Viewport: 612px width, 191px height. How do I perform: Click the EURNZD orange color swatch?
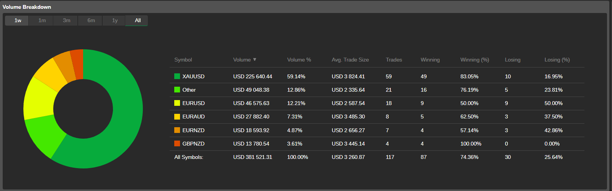pos(177,130)
